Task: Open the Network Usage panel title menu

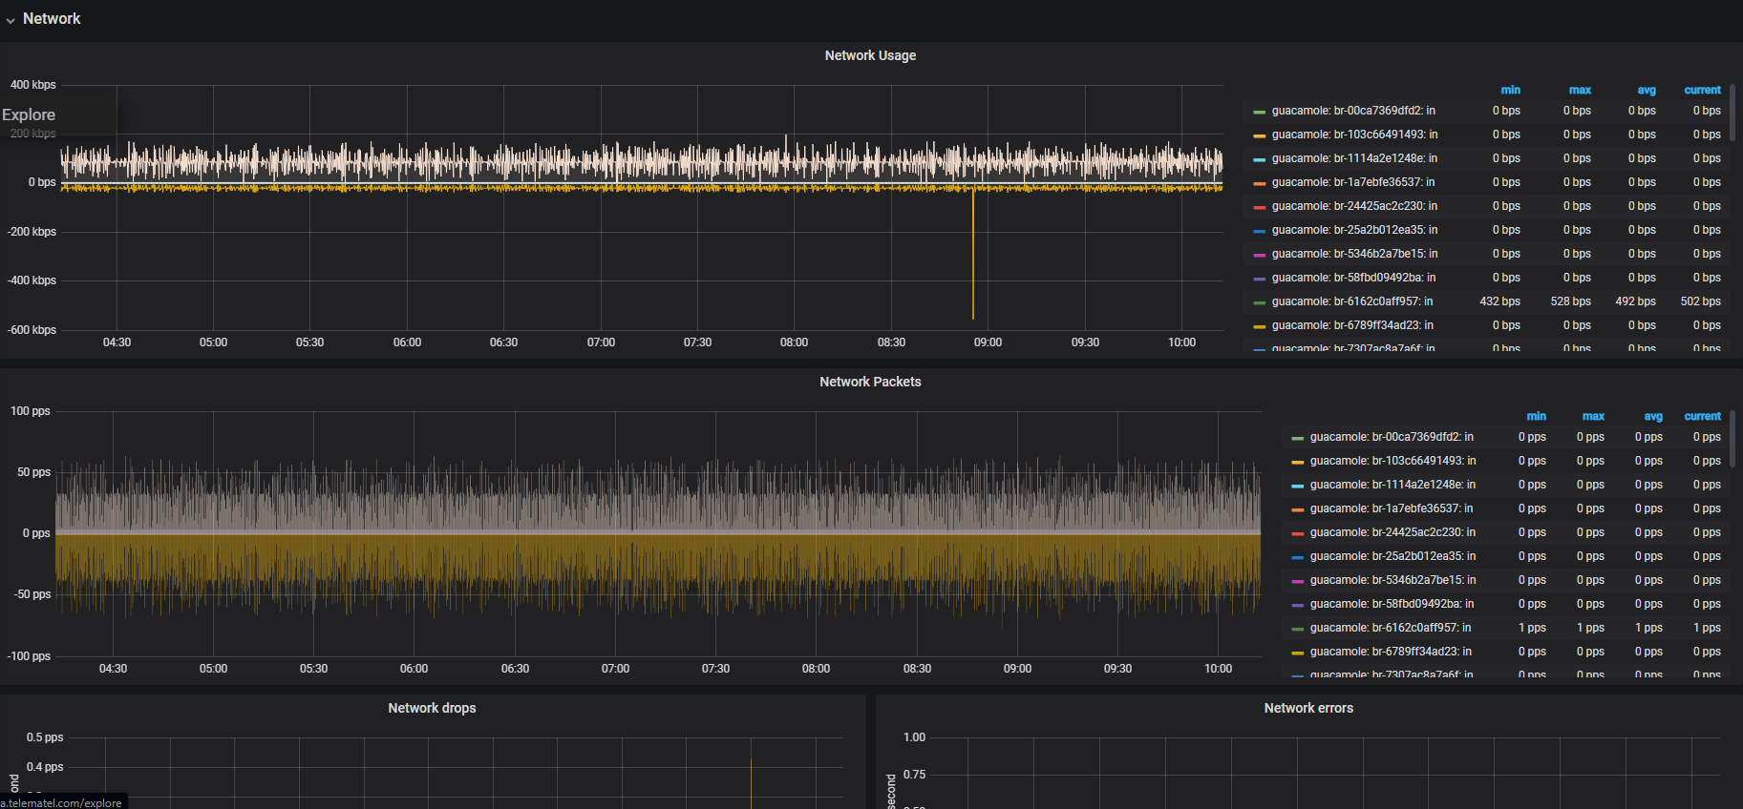Action: tap(870, 55)
